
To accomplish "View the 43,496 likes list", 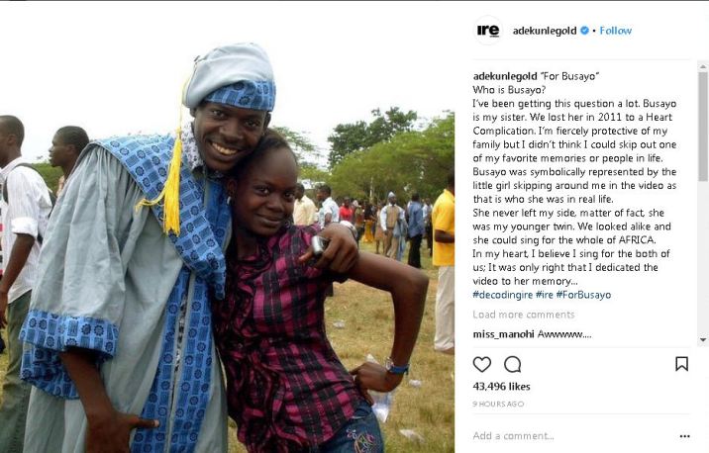I will 501,386.
